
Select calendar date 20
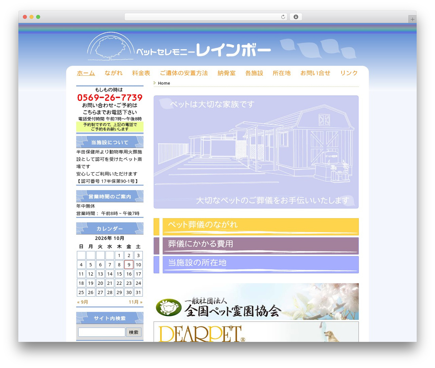pos(100,283)
